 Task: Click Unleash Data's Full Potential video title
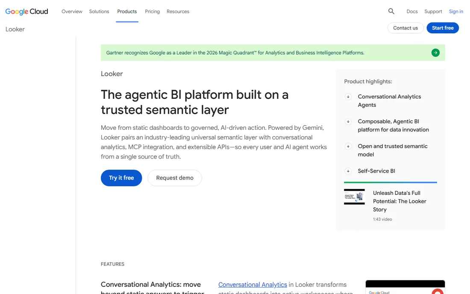399,201
